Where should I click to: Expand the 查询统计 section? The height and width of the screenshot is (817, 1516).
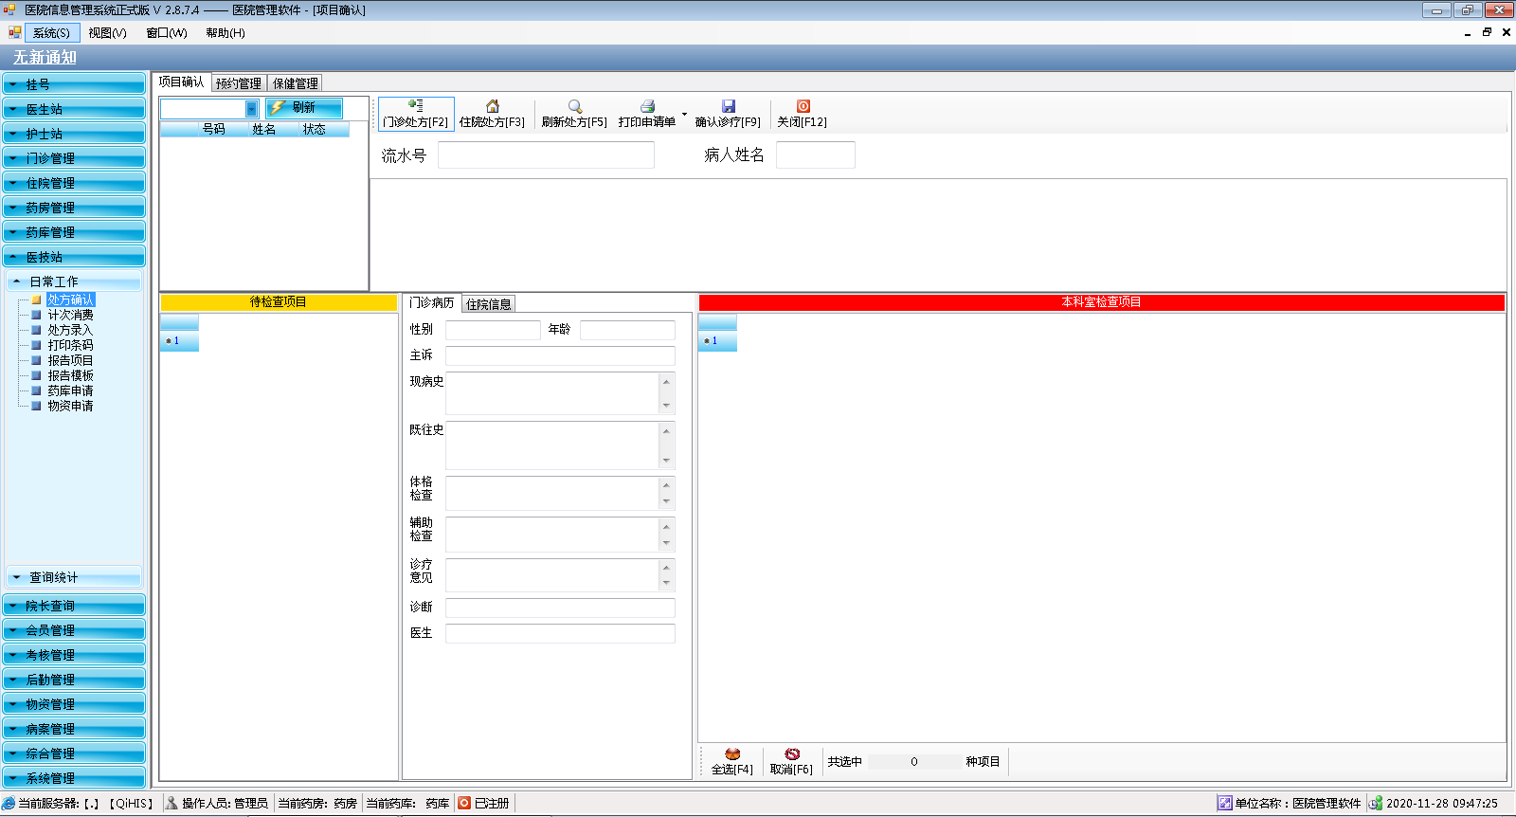(x=16, y=577)
